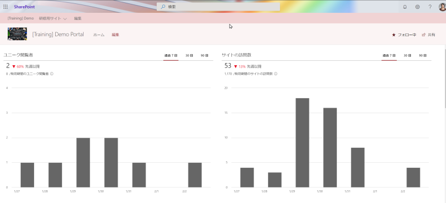Click the SharePoint brand link

click(25, 7)
